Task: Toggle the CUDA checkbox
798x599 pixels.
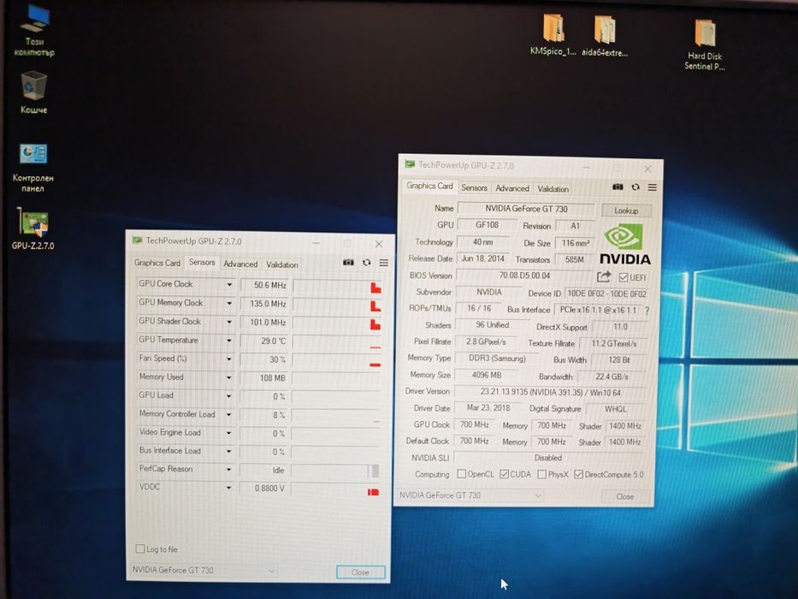Action: click(x=504, y=474)
